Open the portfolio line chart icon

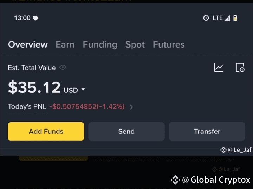(x=219, y=68)
